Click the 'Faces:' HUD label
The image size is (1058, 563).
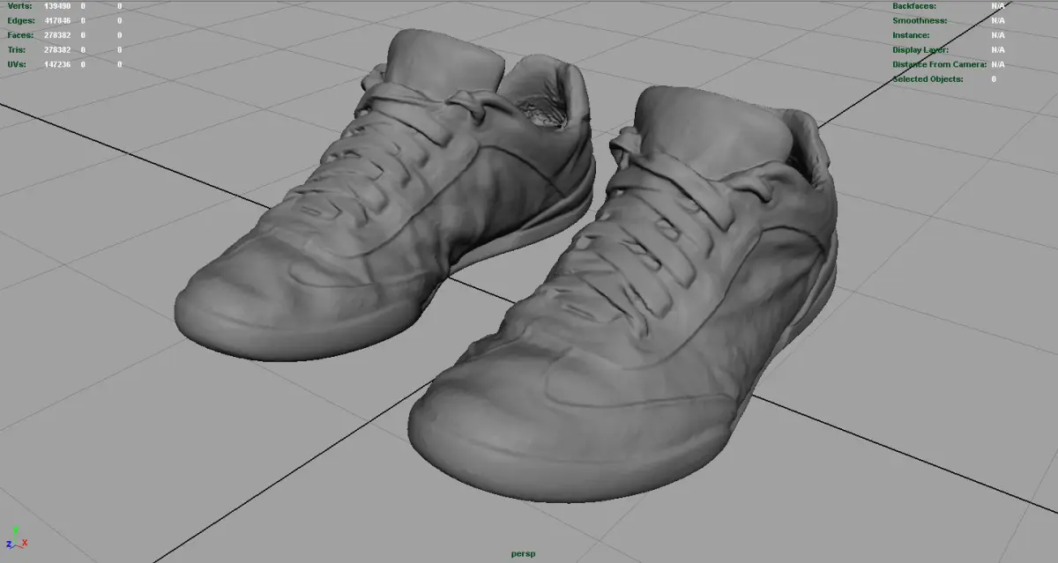(x=19, y=35)
